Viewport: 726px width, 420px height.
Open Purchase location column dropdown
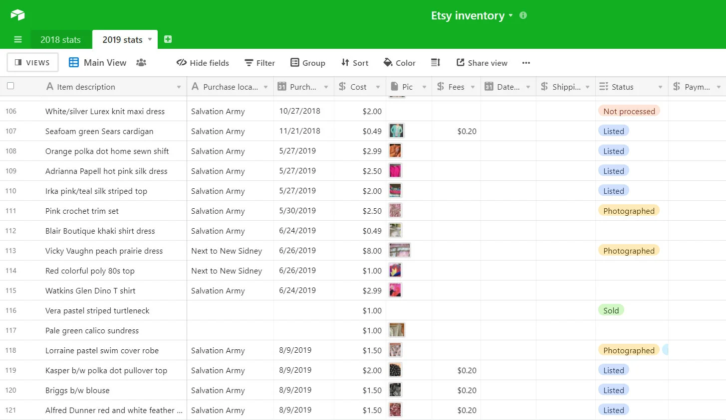(265, 87)
